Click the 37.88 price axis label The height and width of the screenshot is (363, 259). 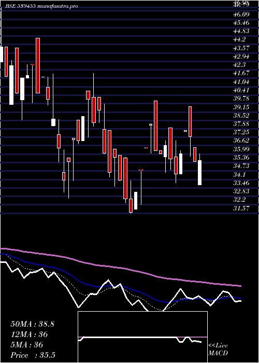(x=241, y=123)
